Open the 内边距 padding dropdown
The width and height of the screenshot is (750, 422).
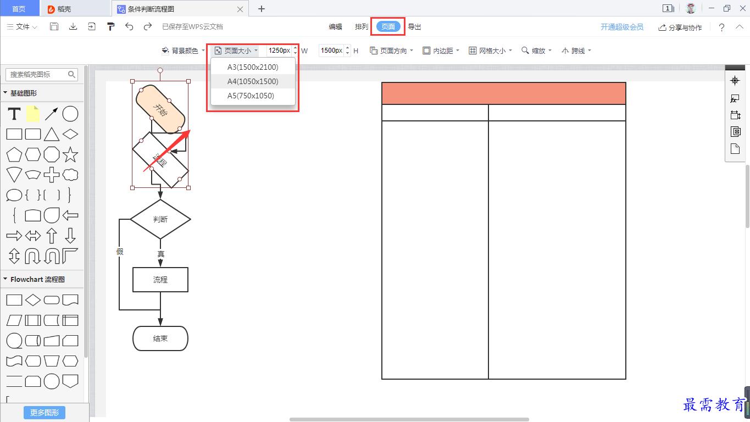[x=441, y=51]
